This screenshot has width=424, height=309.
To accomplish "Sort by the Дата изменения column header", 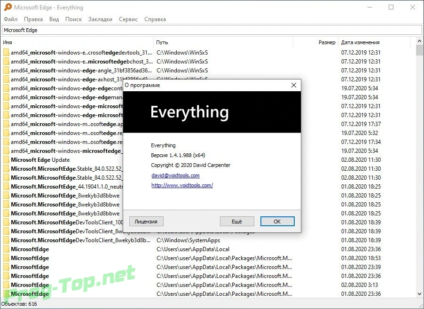I will [375, 42].
